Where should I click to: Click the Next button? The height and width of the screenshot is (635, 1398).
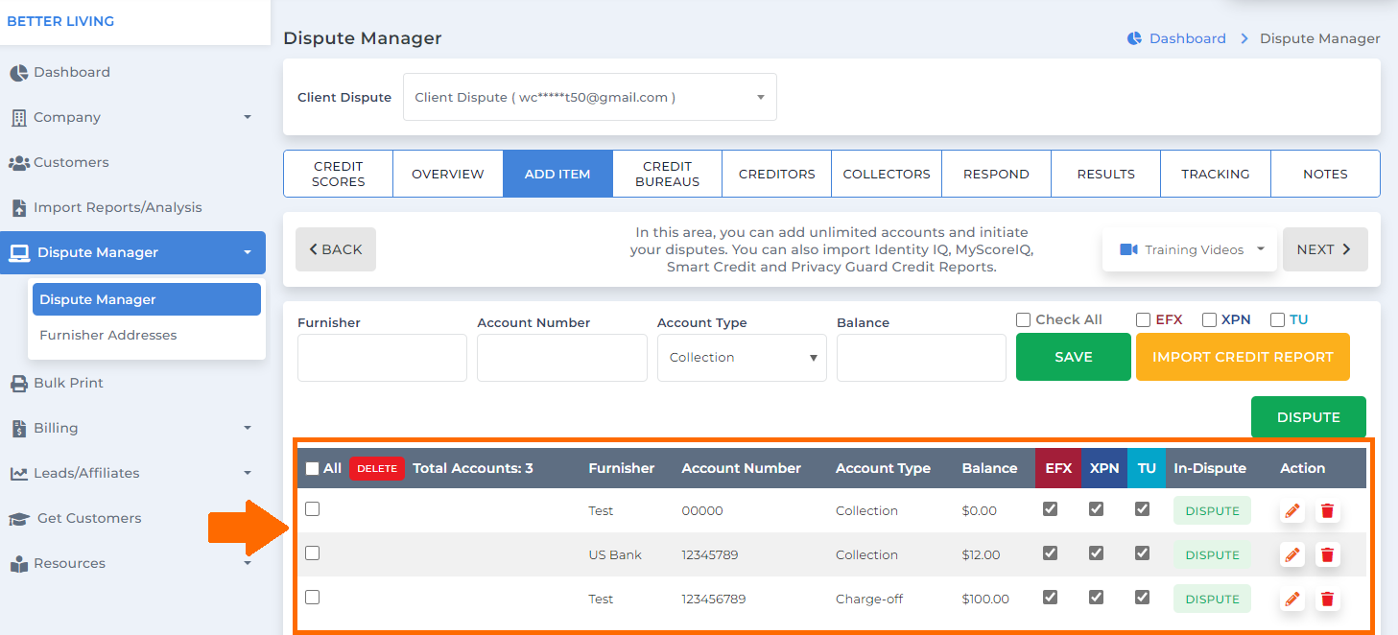pyautogui.click(x=1325, y=249)
